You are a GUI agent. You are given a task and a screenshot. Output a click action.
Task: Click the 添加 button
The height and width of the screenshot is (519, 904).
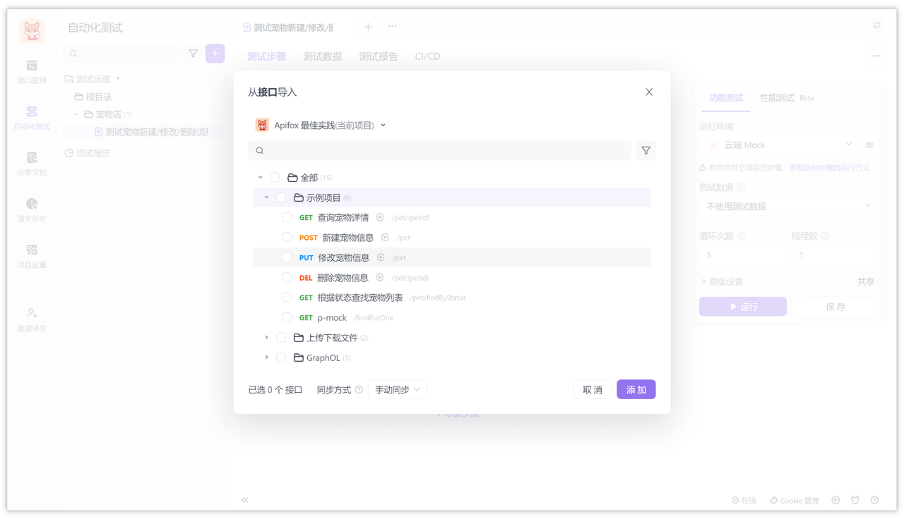pos(636,390)
